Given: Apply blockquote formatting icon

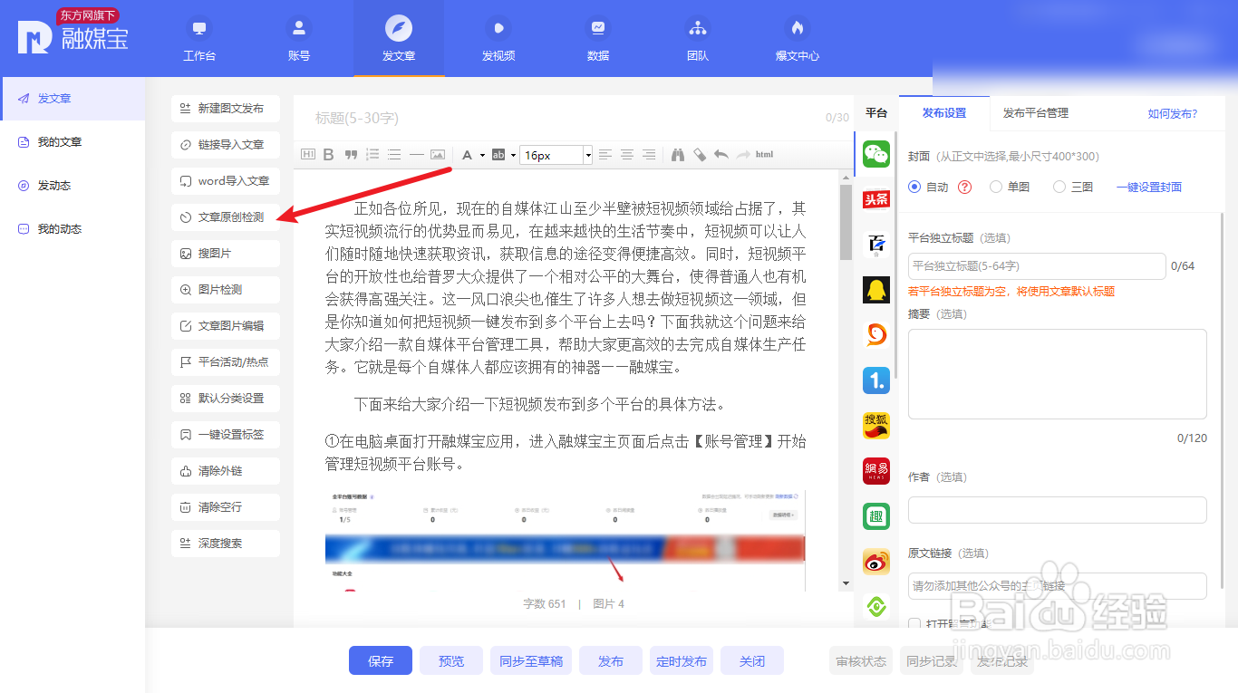Looking at the screenshot, I should coord(351,155).
